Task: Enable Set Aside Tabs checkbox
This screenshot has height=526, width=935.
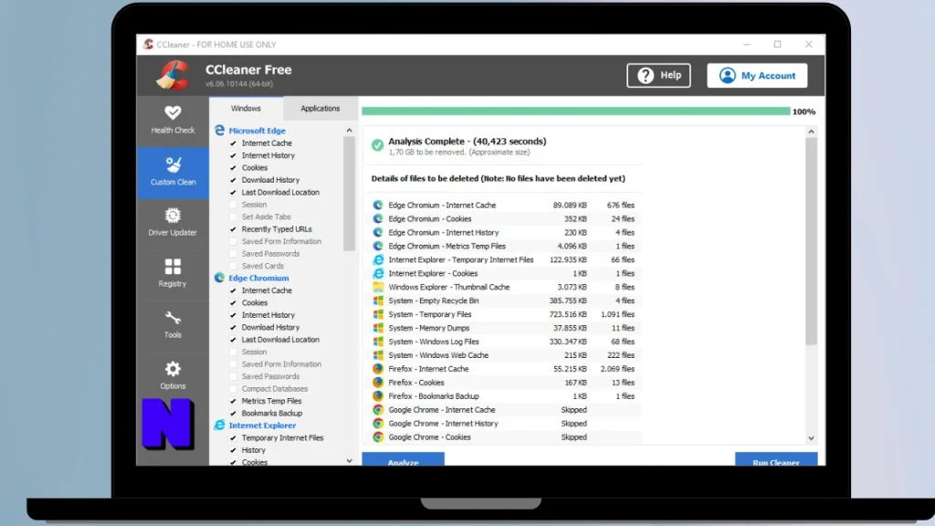Action: click(x=233, y=216)
